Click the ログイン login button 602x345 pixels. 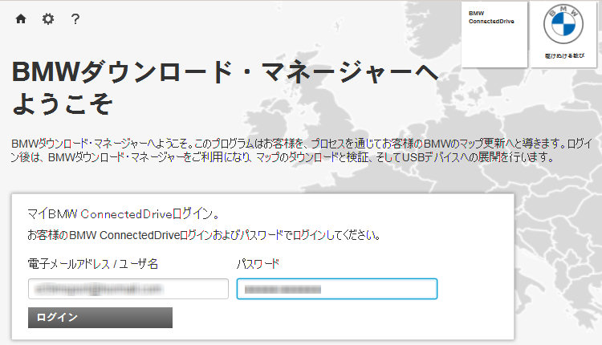100,318
